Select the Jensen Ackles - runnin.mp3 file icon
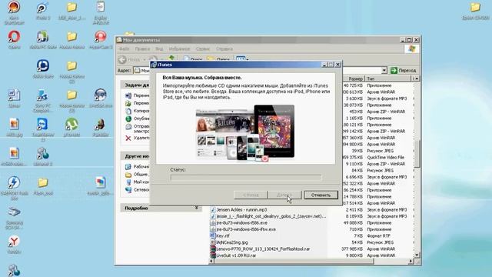492x277 pixels. click(213, 210)
